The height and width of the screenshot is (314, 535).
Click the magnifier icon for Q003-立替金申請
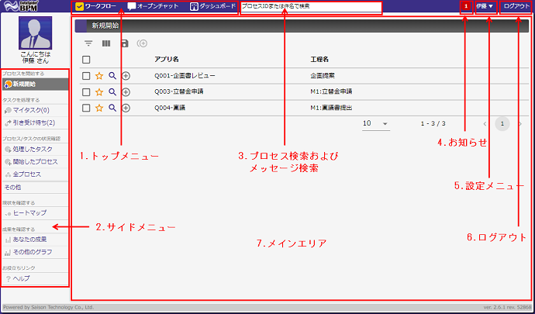click(x=112, y=92)
